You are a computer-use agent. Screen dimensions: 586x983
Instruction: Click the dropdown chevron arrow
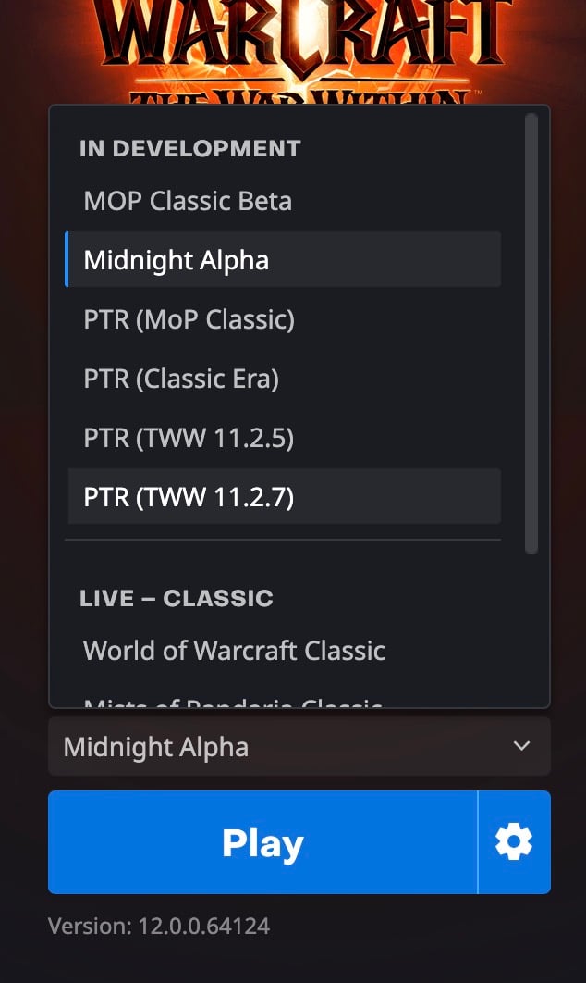(x=521, y=746)
